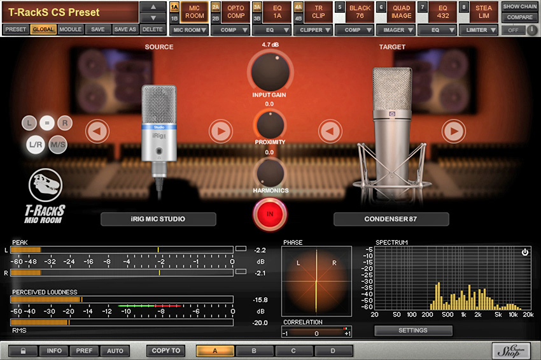The image size is (541, 360).
Task: Select previous source microphone with left arrow
Action: [x=97, y=131]
